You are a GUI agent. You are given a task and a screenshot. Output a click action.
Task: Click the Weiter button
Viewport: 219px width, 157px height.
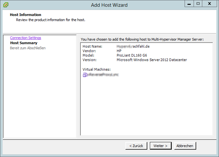tap(160, 146)
